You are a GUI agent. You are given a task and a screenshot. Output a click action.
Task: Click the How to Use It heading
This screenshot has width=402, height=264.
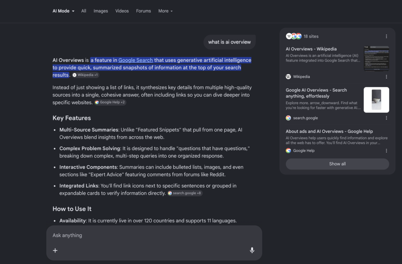72,209
